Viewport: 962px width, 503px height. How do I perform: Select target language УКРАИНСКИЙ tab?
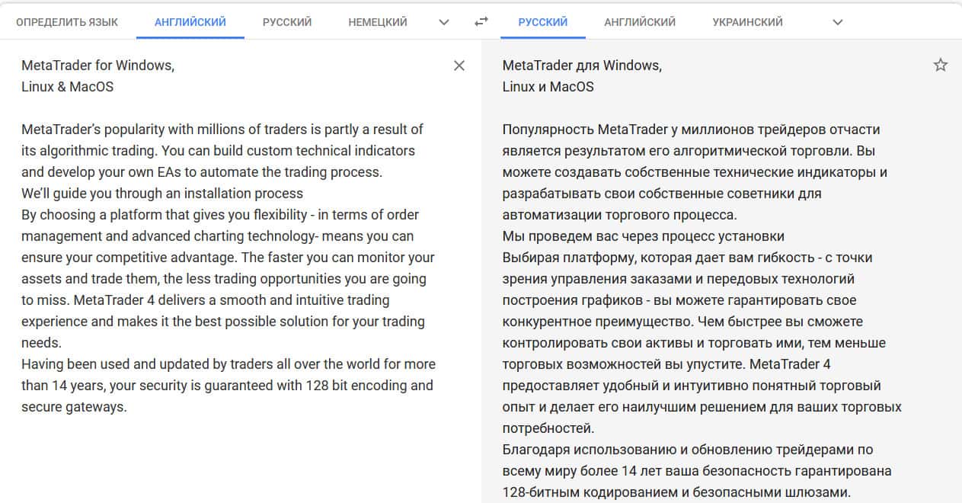(x=748, y=22)
